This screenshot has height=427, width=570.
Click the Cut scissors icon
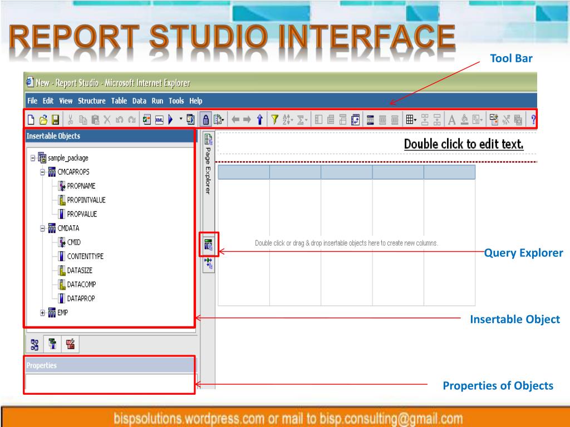[x=71, y=119]
